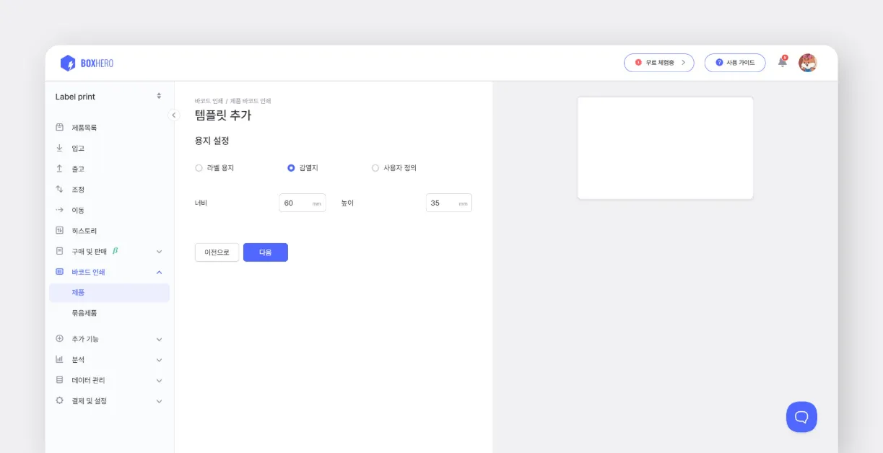Click the BoxHero logo icon
Screen dimensions: 883x453
[69, 63]
